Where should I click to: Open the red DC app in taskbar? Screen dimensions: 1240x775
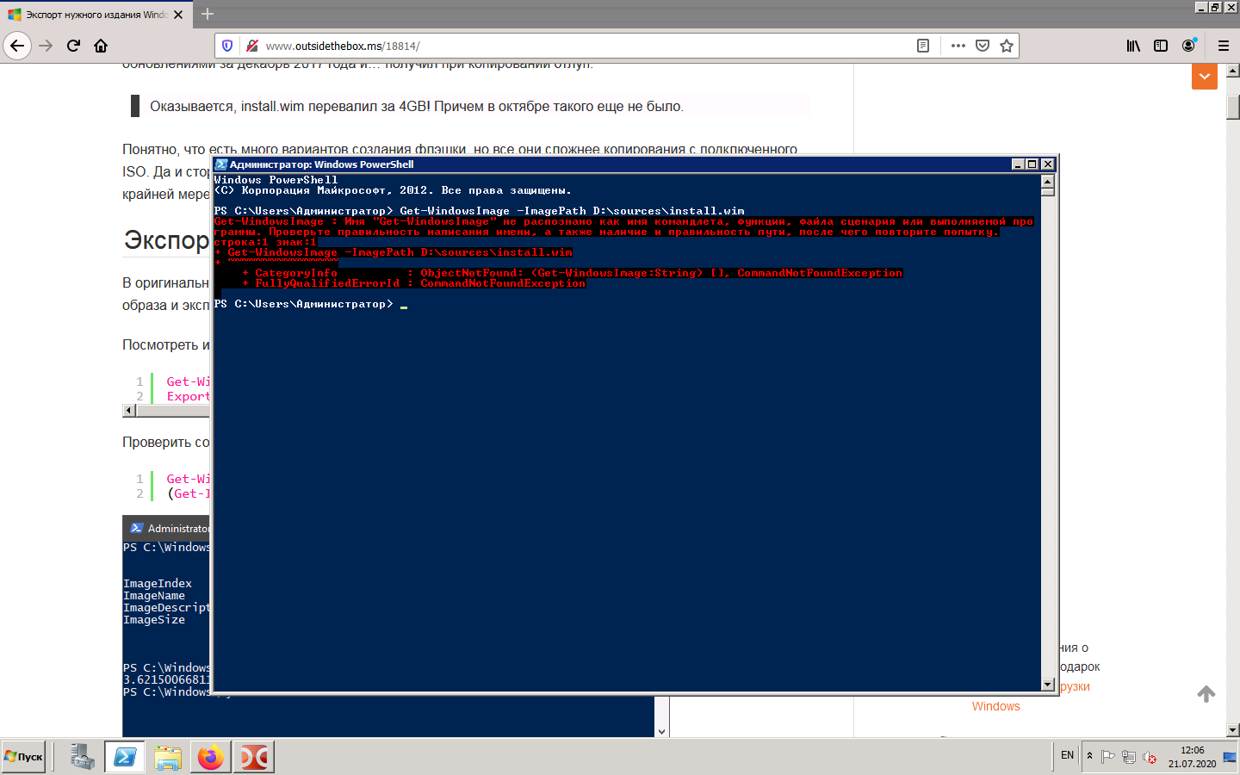click(254, 757)
